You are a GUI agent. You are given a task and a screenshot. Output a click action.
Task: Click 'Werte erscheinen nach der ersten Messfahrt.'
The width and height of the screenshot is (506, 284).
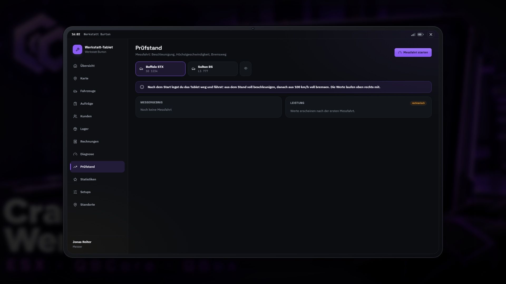[x=323, y=111]
